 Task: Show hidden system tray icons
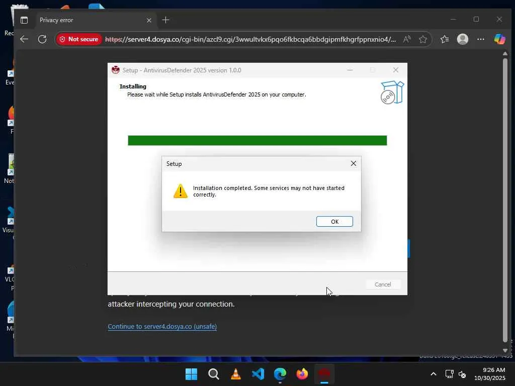coord(434,374)
